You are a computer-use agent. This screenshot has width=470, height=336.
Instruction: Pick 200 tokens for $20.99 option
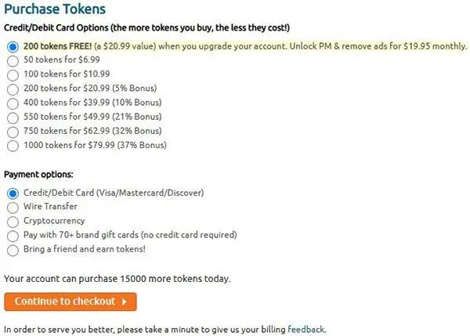(x=13, y=89)
